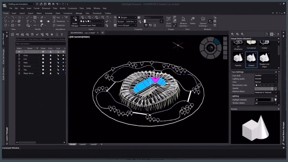
Task: Open the Drafting and Annotation workspace dropdown
Action: coord(21,4)
